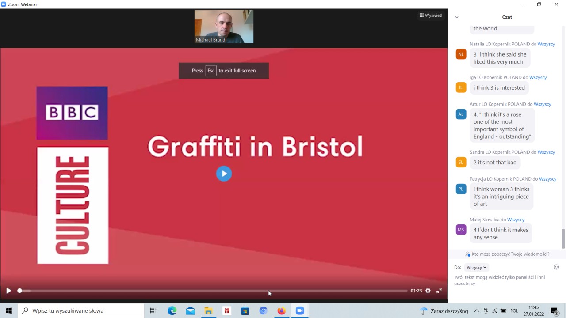Open the notification center icon
This screenshot has width=566, height=318.
pos(555,311)
